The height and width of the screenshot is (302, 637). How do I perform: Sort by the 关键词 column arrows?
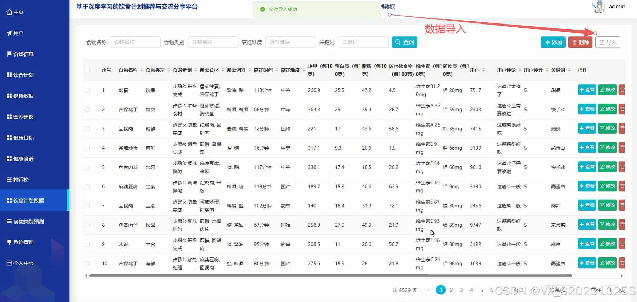tap(569, 70)
